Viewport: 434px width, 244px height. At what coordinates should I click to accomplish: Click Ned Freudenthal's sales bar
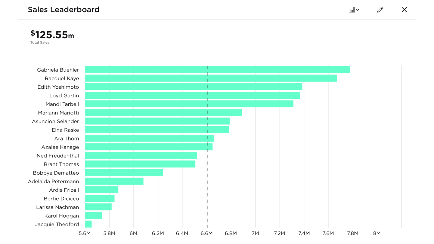(141, 156)
